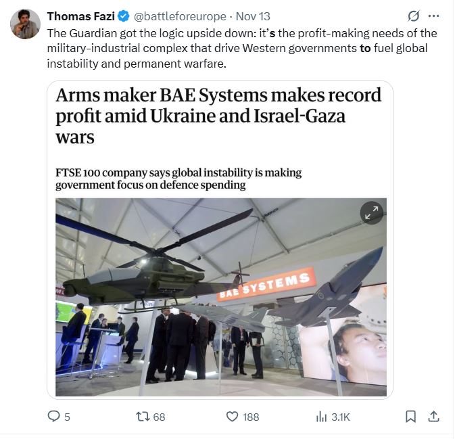
Task: Open the three-dot More options menu
Action: (433, 16)
